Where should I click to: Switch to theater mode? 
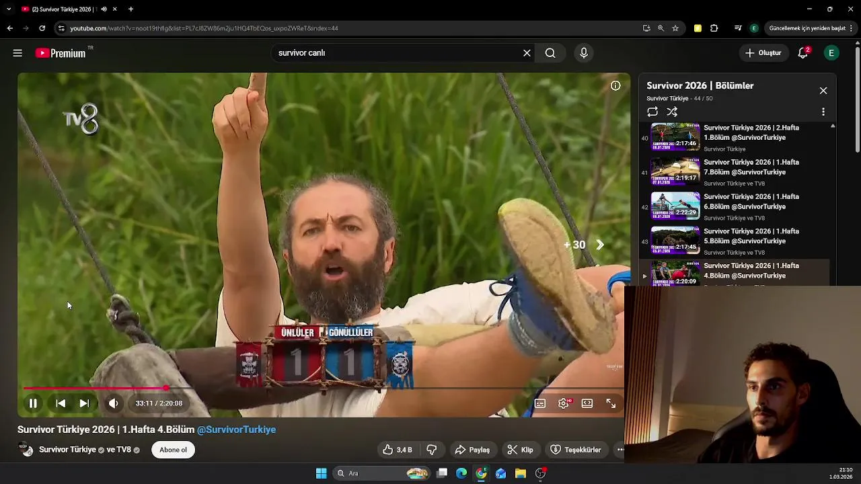pos(587,403)
